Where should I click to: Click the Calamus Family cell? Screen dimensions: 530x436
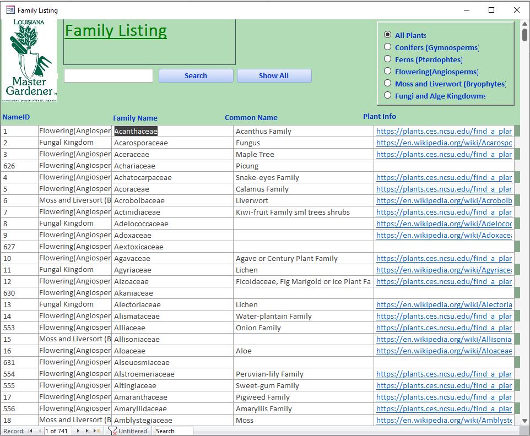coord(303,189)
